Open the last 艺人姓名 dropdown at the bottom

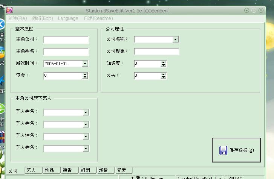(x=86, y=149)
